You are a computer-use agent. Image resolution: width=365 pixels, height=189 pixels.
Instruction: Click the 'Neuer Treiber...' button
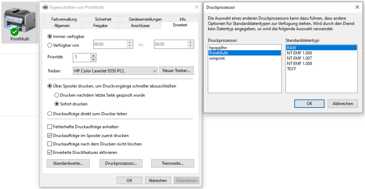[x=177, y=71]
